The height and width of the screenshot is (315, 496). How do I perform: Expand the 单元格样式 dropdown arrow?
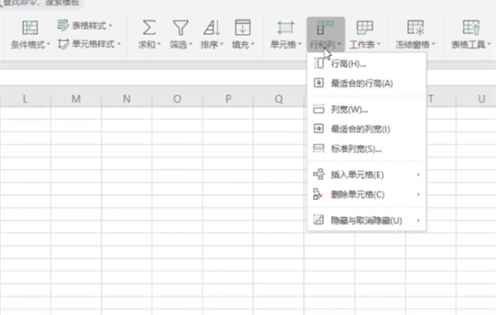[x=119, y=44]
